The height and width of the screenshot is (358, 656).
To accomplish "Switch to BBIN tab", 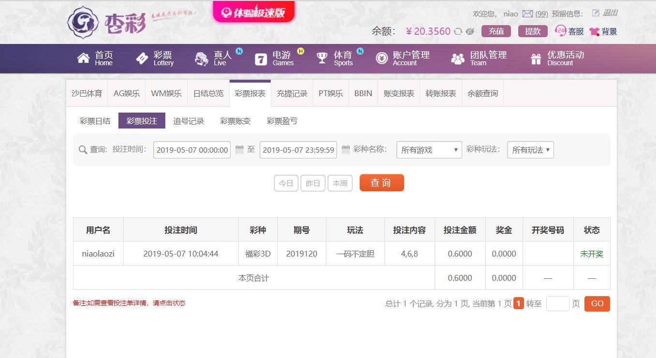I will [363, 93].
